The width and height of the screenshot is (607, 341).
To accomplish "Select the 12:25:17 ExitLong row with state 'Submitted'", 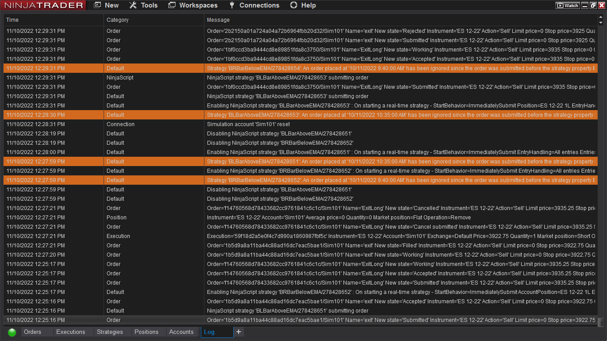I will coord(300,283).
